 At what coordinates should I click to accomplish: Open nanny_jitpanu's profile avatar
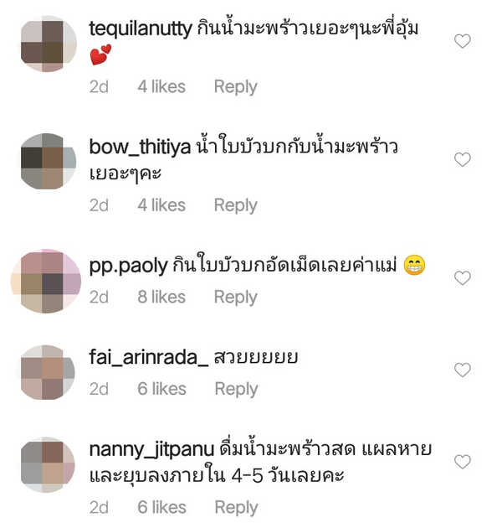pos(48,464)
